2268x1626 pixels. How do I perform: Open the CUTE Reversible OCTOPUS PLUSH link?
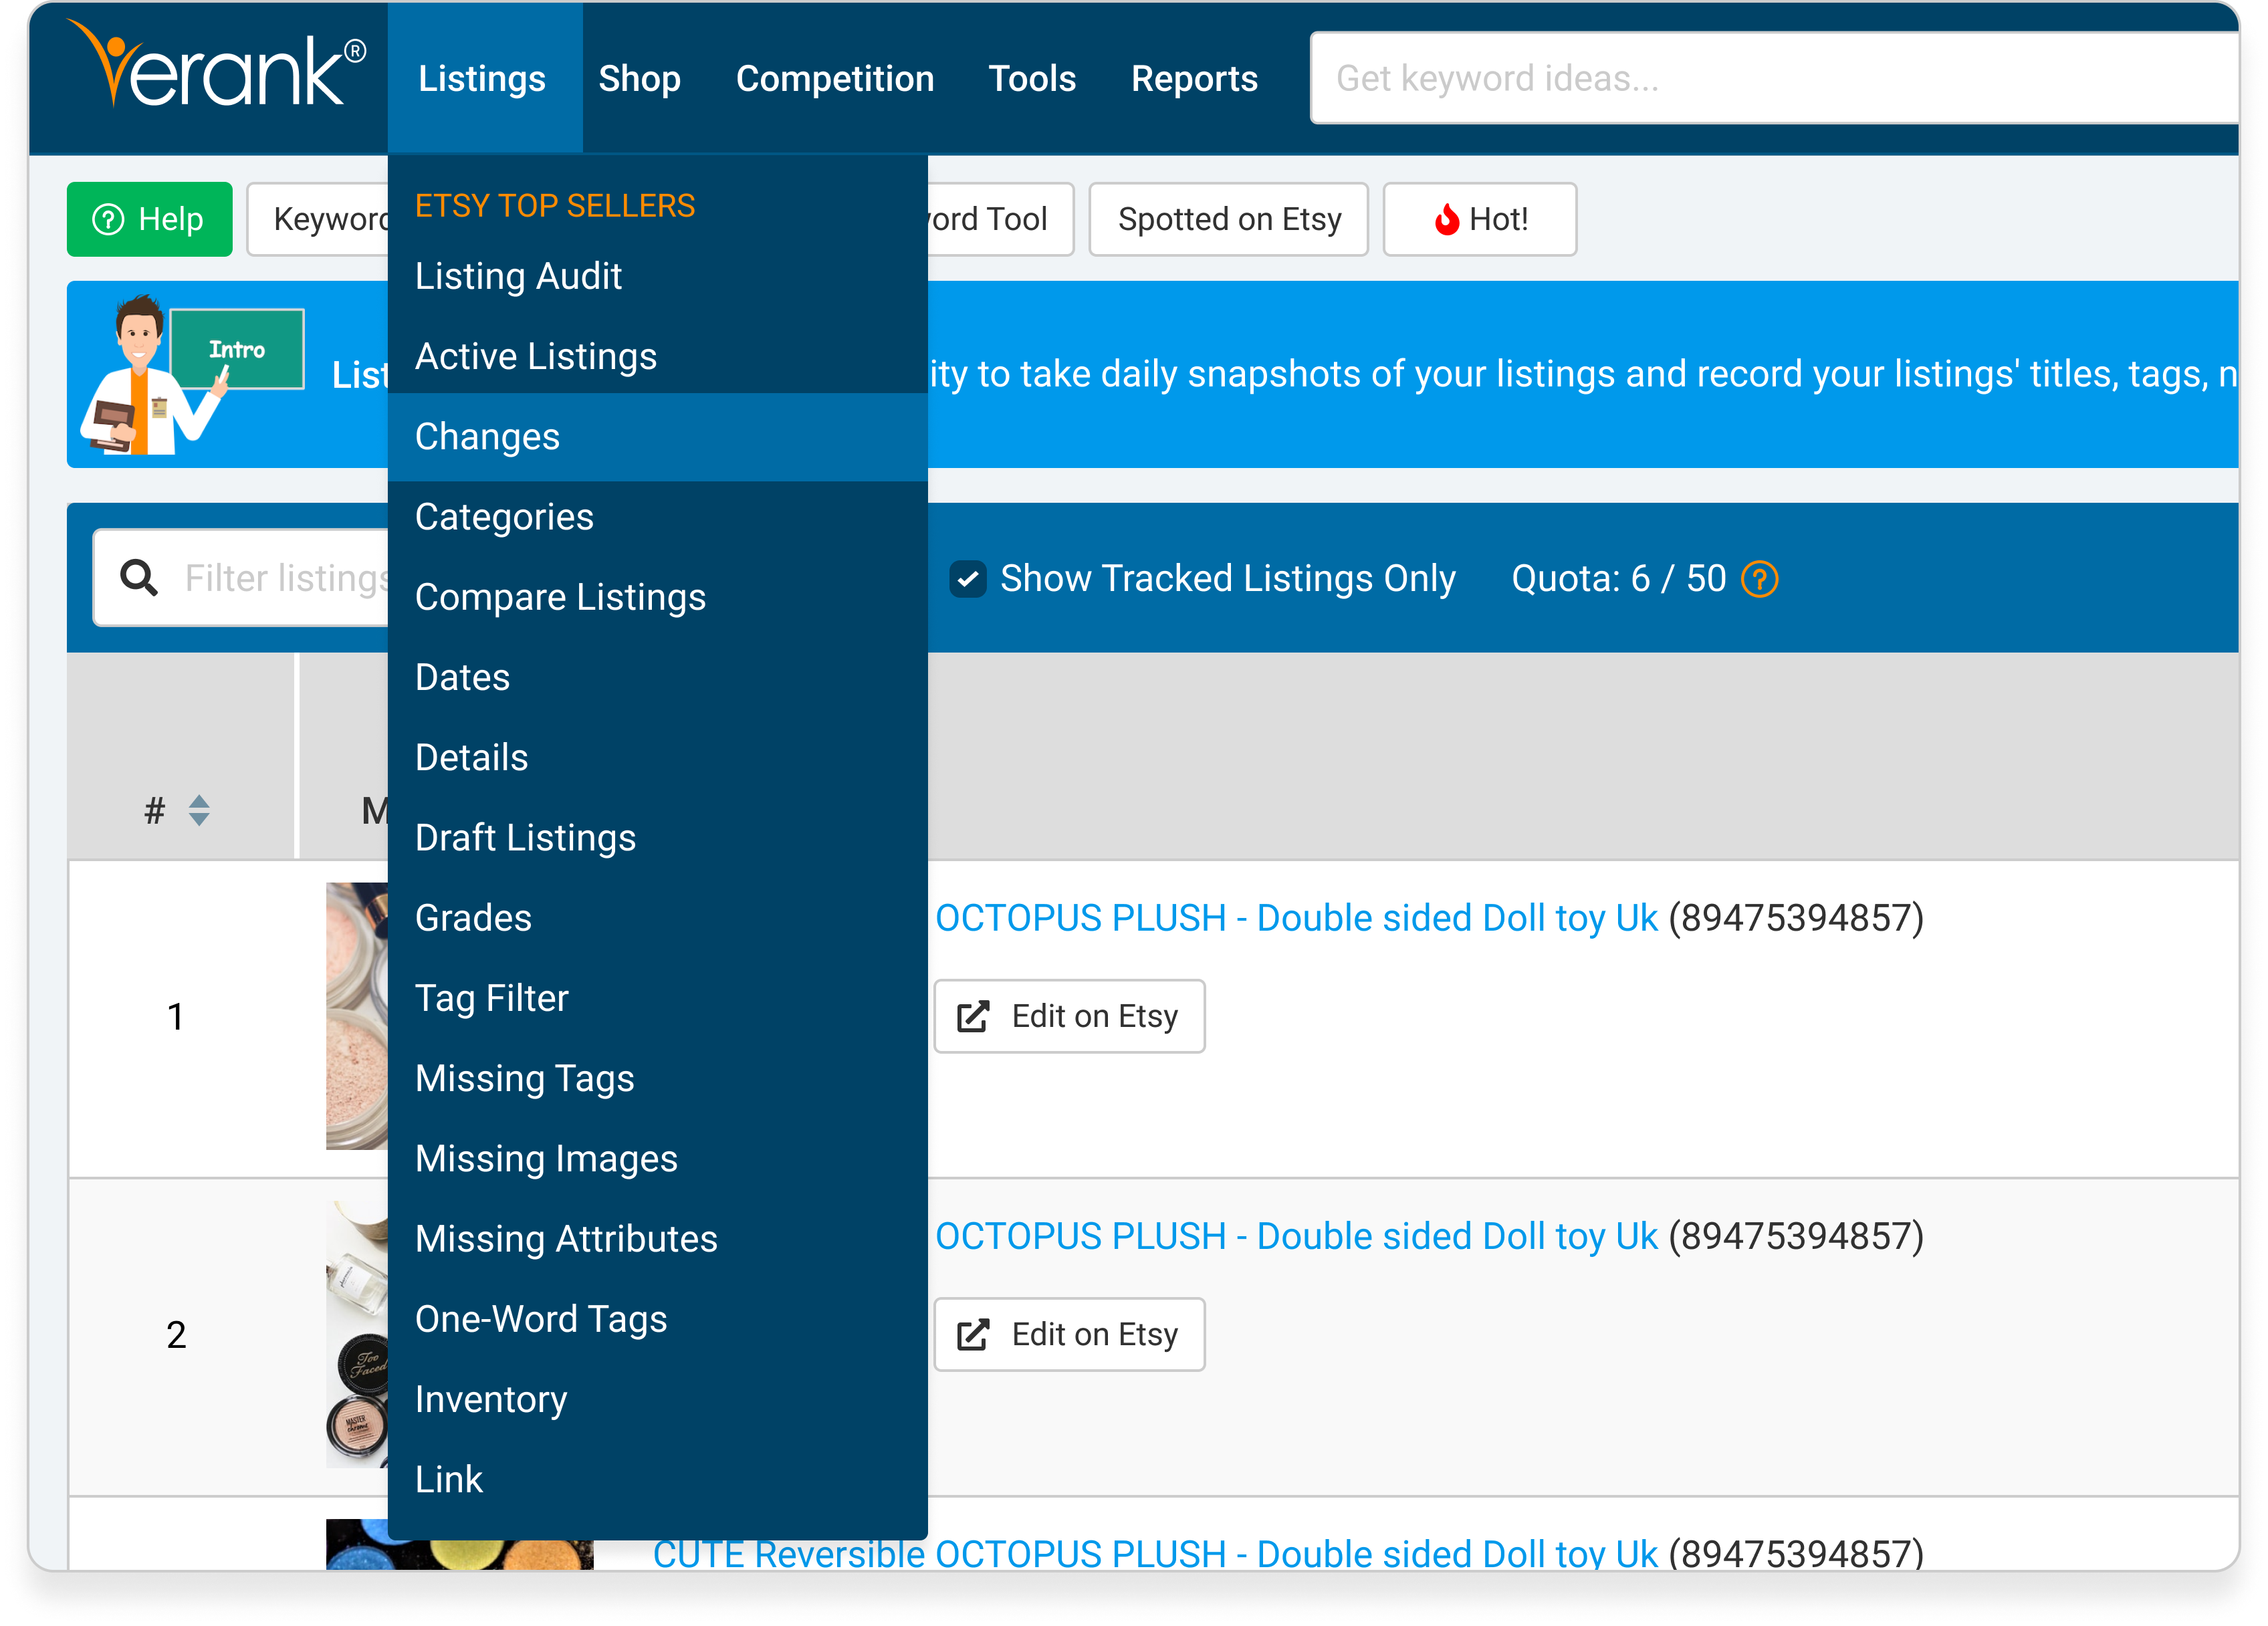coord(1155,1553)
